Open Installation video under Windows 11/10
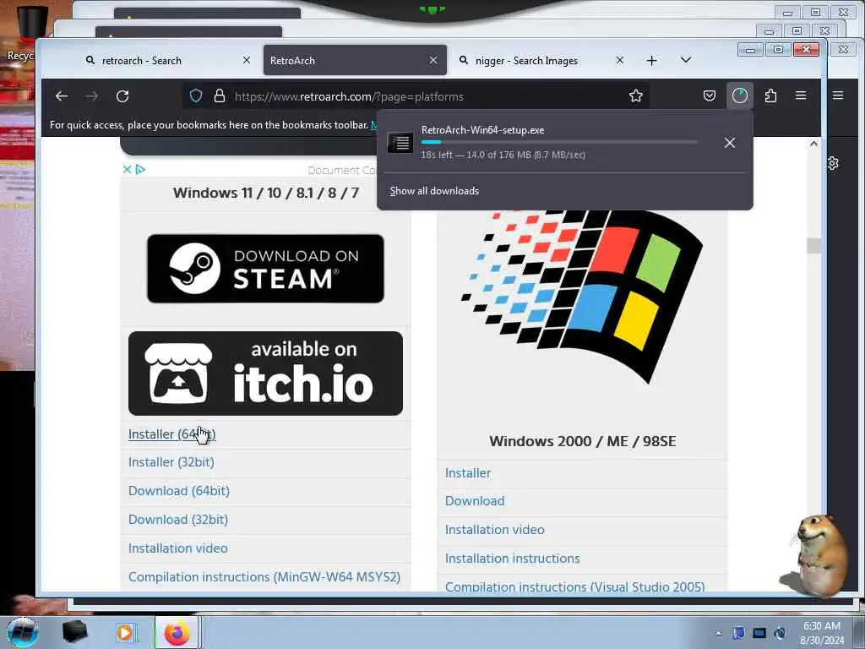Viewport: 865px width, 649px height. (x=177, y=548)
